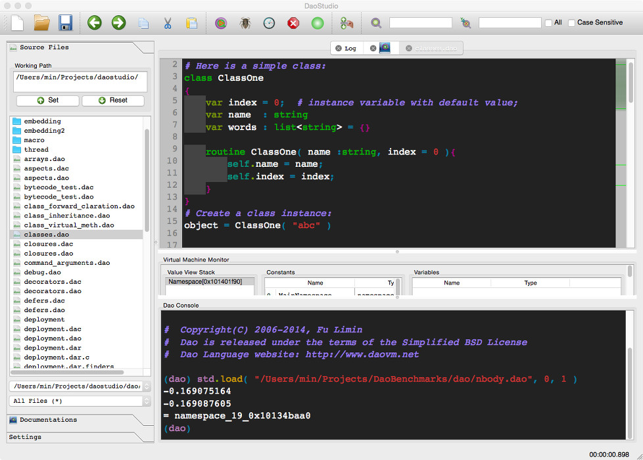Click the Variables Name column header
The height and width of the screenshot is (460, 643).
(x=452, y=283)
